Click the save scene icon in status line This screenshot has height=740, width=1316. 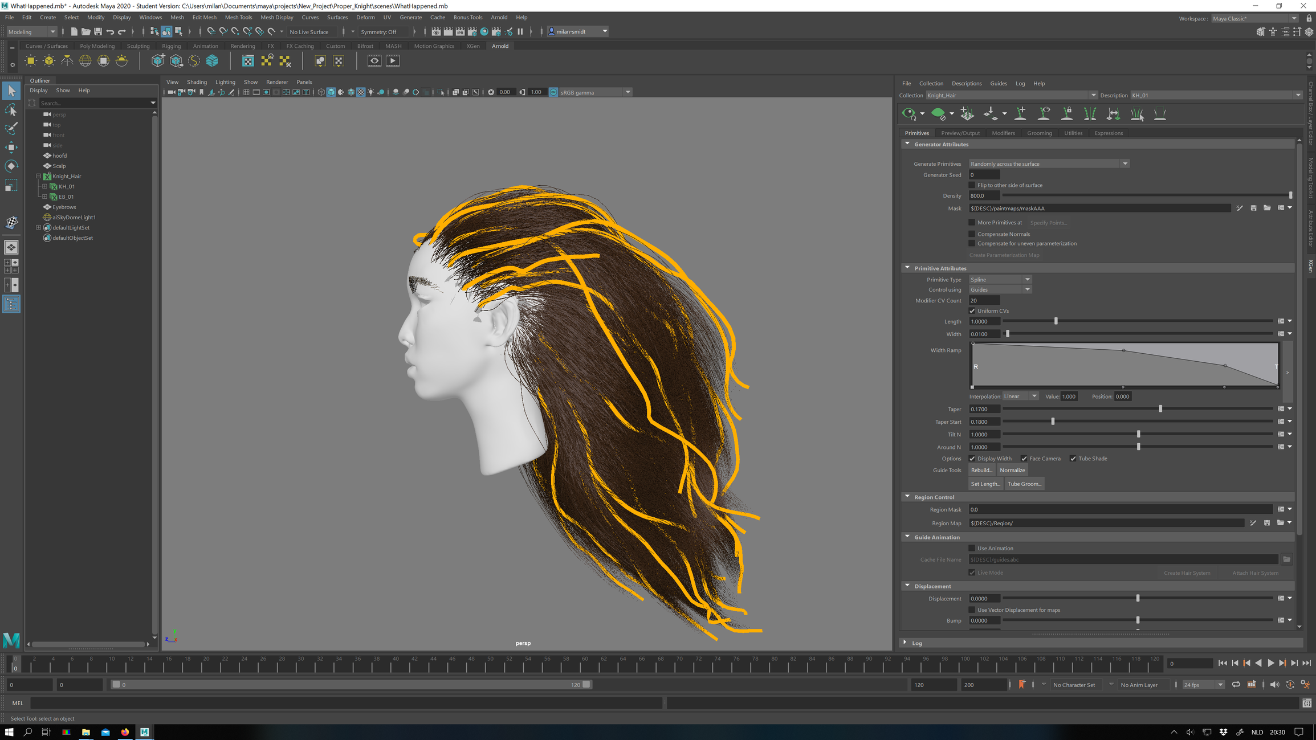(98, 32)
